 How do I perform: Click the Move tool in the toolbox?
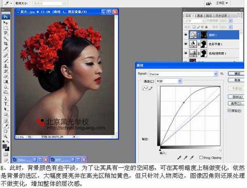tap(6, 23)
